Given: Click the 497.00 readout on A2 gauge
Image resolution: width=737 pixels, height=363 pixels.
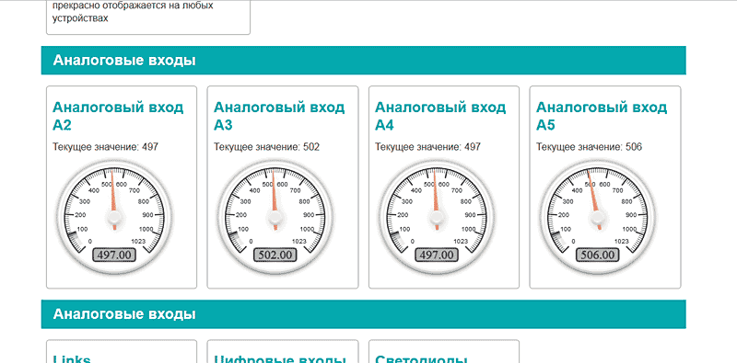Looking at the screenshot, I should [114, 255].
